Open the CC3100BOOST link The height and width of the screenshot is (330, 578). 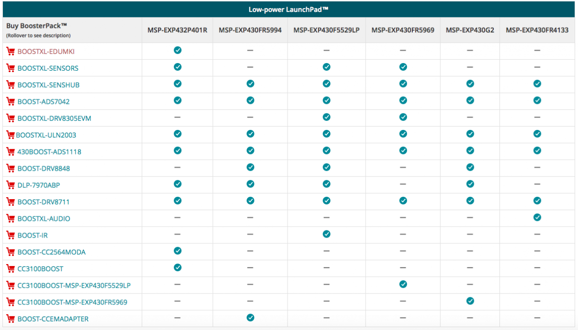pos(40,269)
